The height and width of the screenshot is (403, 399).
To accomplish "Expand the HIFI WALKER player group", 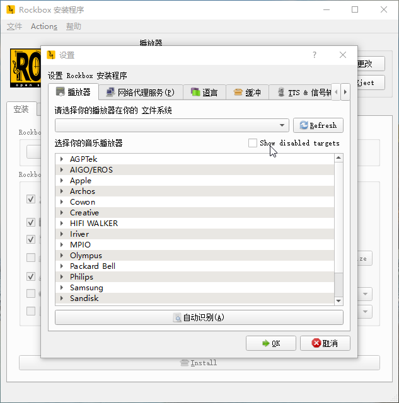I will coord(62,224).
